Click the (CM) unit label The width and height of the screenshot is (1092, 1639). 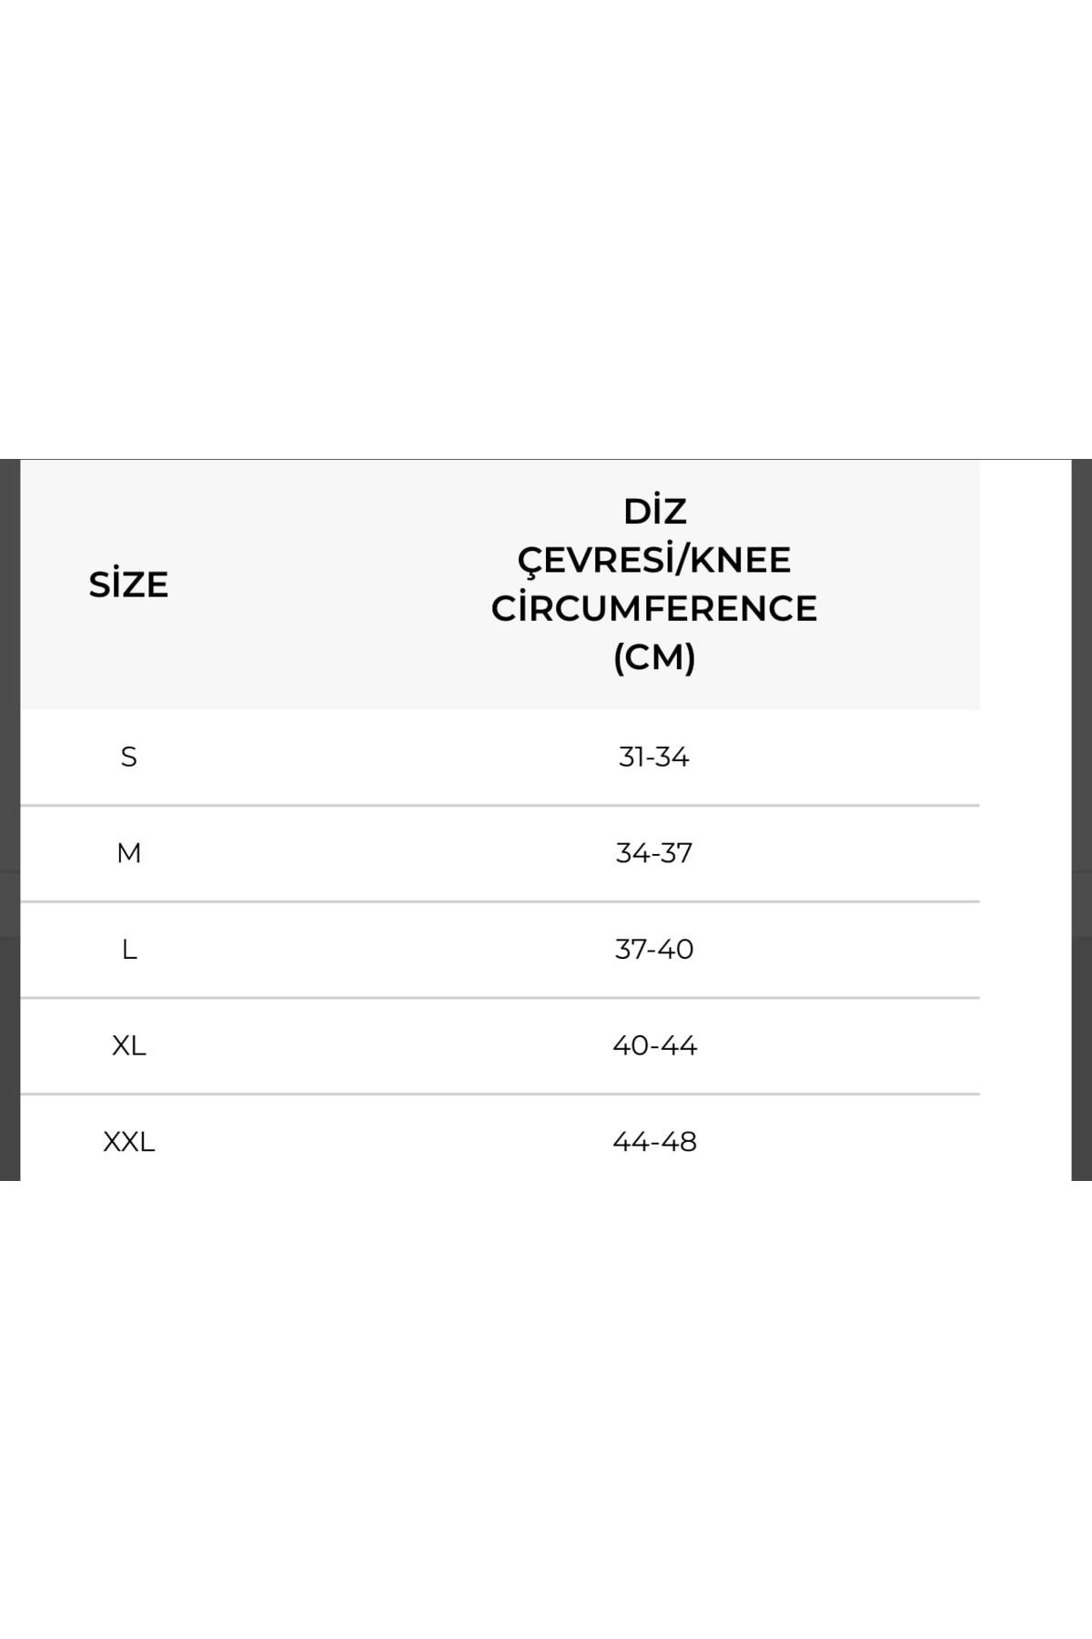point(654,657)
